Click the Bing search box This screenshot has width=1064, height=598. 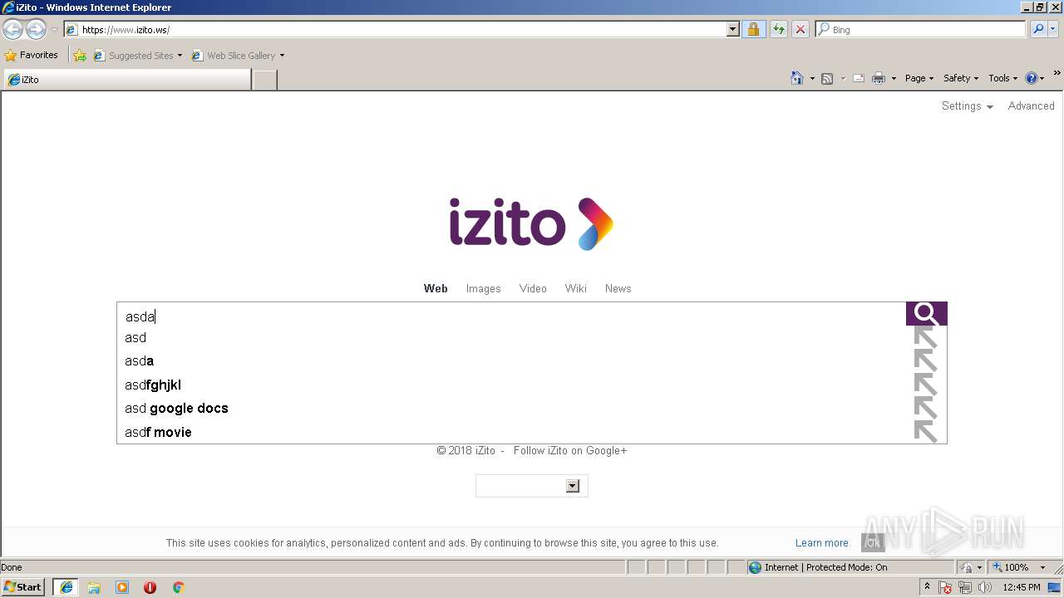[921, 29]
